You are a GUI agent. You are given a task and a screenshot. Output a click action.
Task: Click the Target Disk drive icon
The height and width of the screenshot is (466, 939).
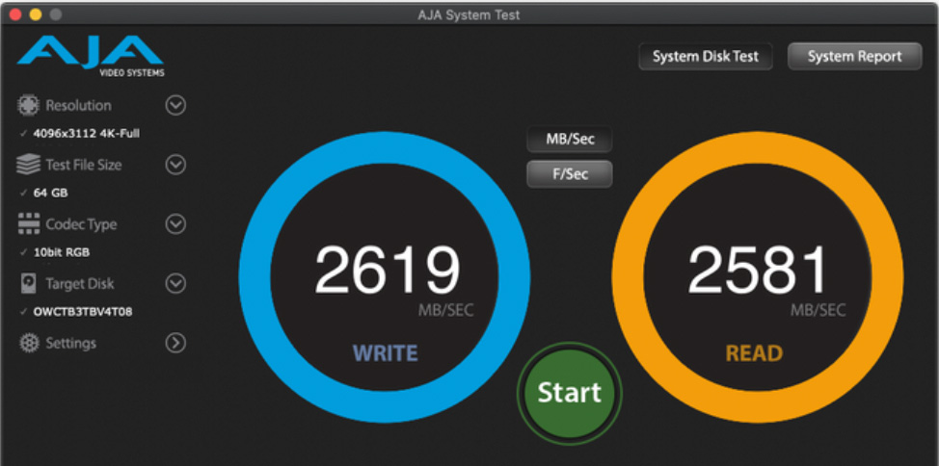point(29,284)
